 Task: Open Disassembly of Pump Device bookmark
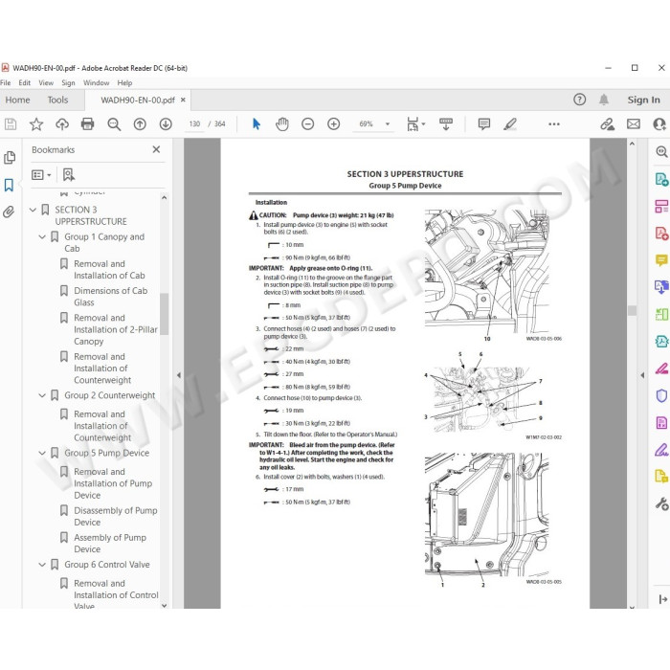116,516
